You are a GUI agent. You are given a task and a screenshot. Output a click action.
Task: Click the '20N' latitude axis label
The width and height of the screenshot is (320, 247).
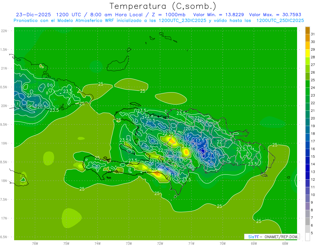tap(4, 106)
